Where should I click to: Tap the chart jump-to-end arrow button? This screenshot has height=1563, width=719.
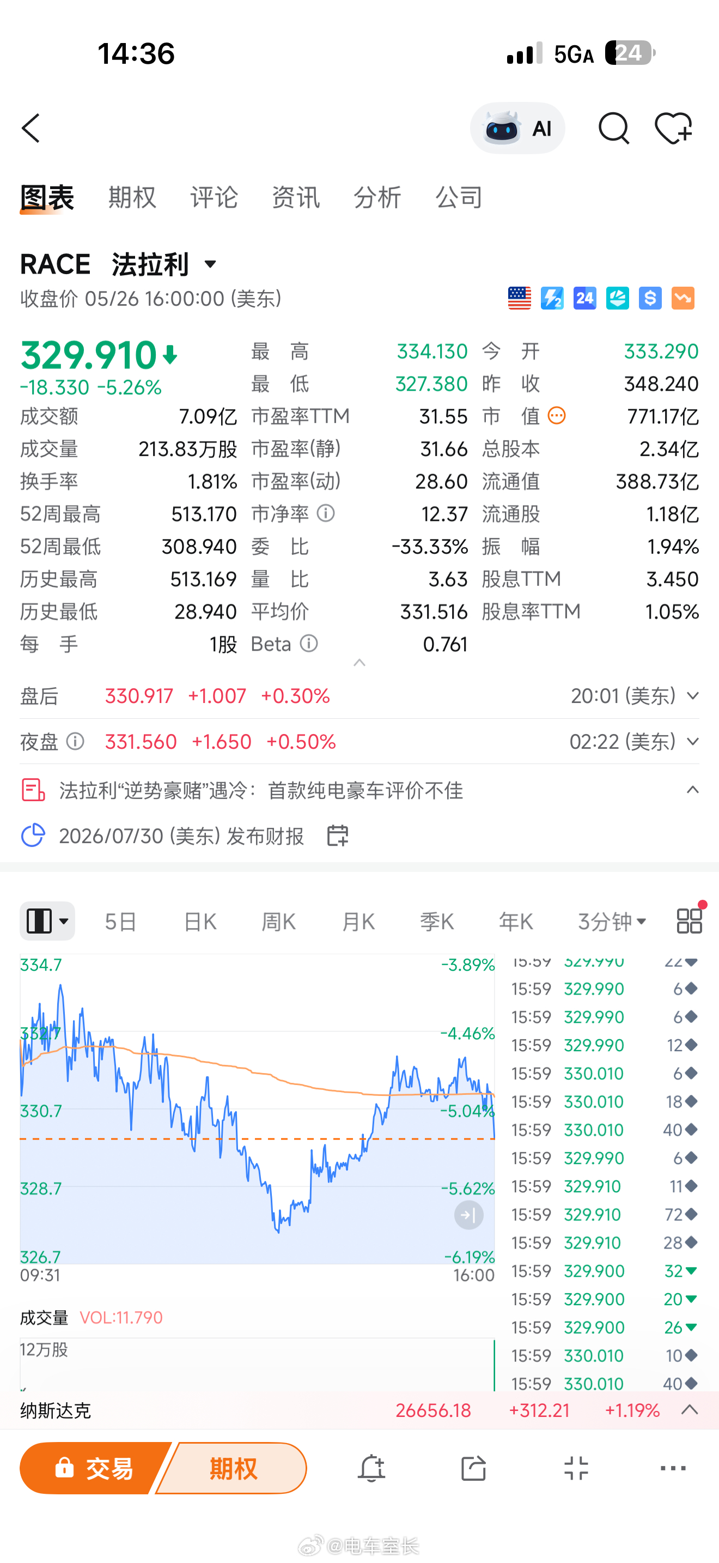468,1215
